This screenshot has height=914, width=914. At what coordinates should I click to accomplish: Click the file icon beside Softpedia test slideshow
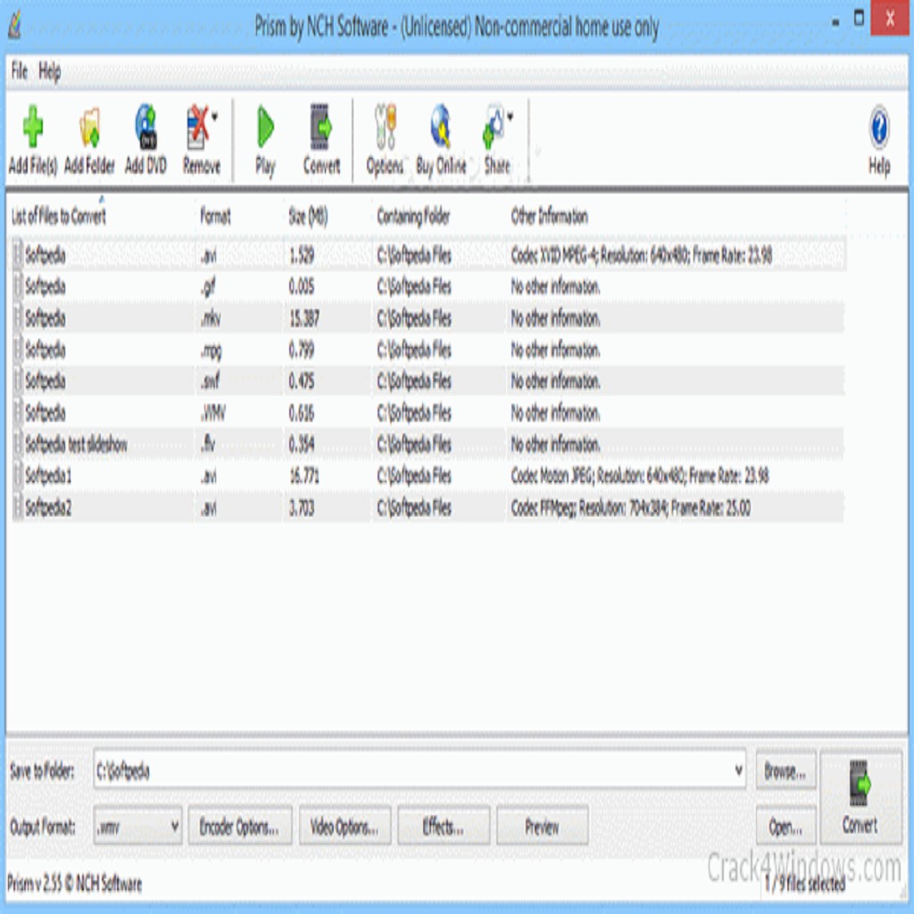click(17, 445)
